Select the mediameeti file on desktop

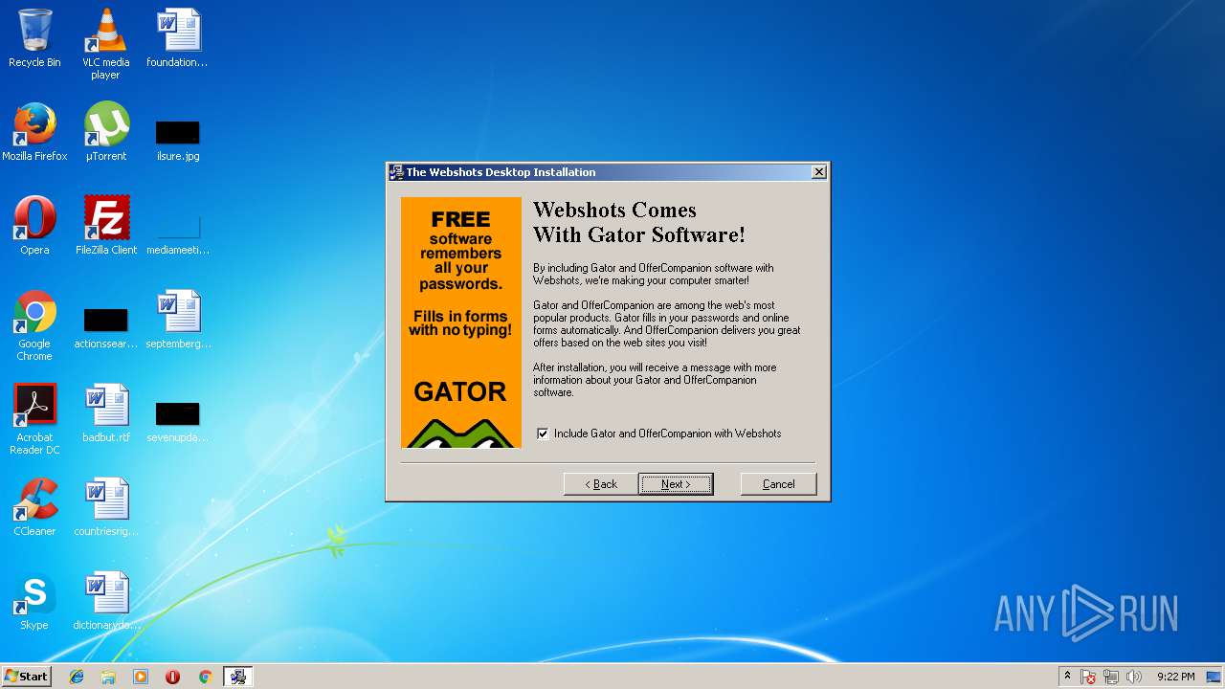click(x=177, y=234)
